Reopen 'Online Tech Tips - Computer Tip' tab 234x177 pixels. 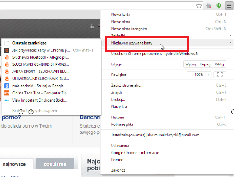pyautogui.click(x=51, y=93)
